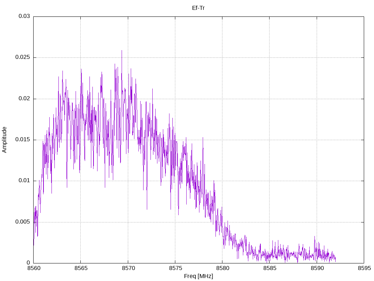
Task: Click the x-axis tick label 8595
Action: click(364, 268)
